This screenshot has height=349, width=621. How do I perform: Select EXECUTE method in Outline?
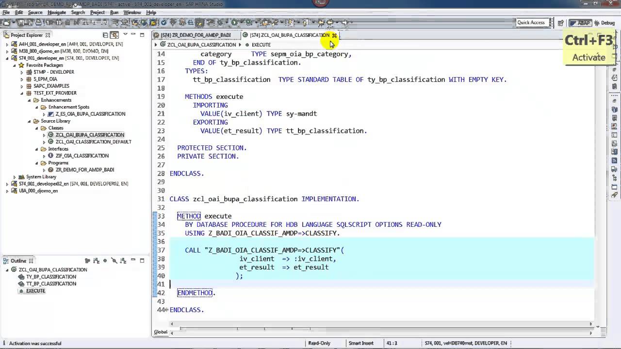(35, 291)
